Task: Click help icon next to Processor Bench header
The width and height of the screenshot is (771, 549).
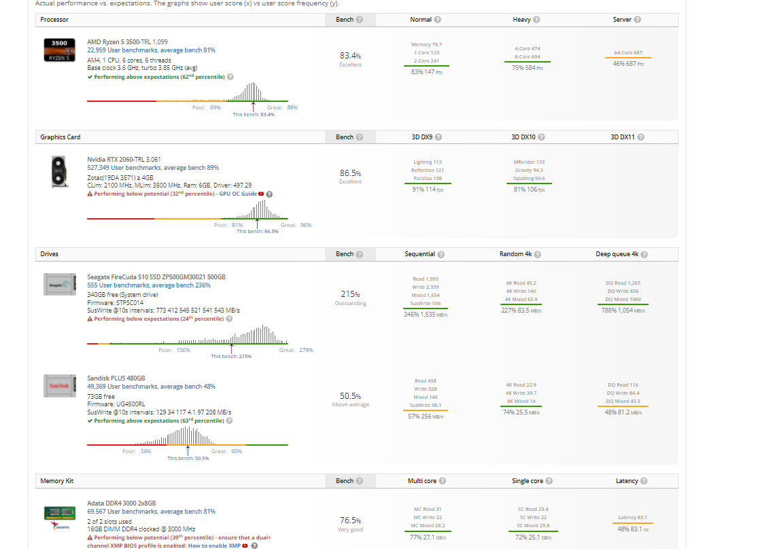Action: click(x=360, y=20)
